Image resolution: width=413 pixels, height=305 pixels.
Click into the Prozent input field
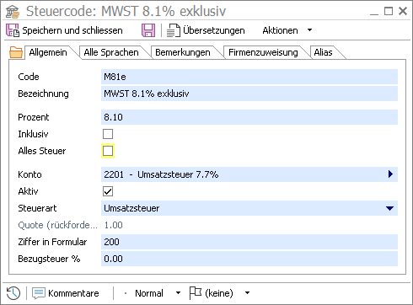tap(249, 117)
